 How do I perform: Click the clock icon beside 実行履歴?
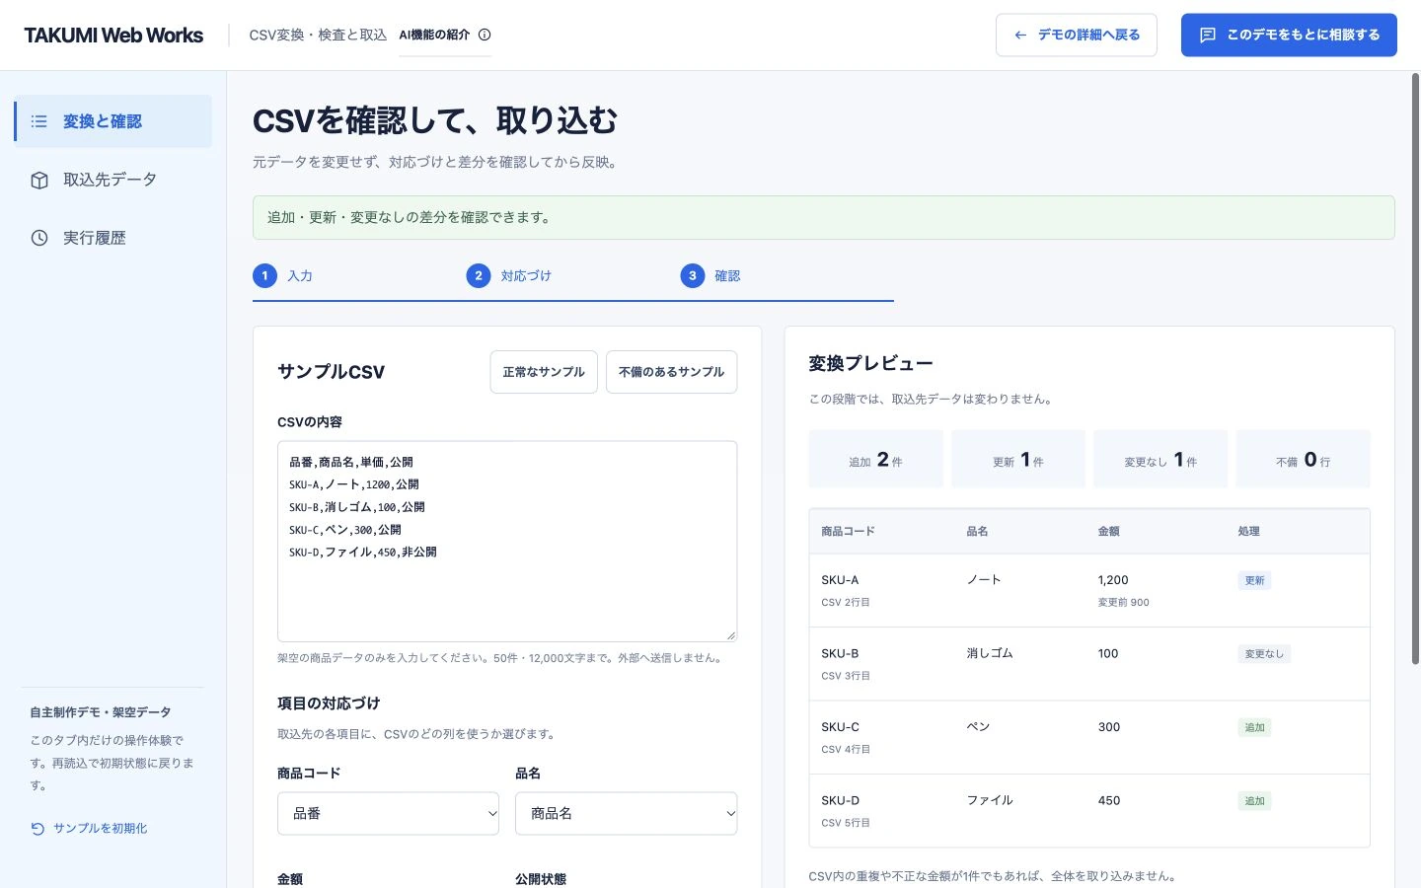(x=39, y=238)
